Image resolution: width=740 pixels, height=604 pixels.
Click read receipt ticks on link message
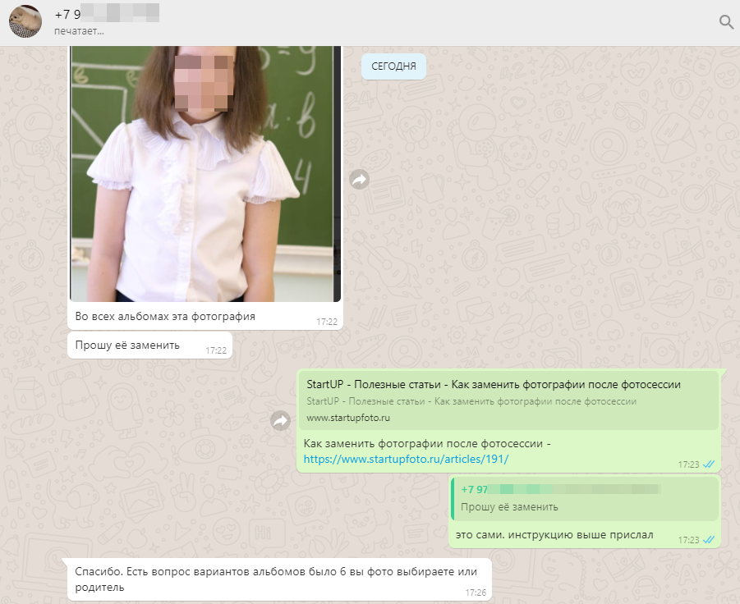pos(709,464)
